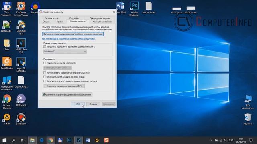Launch Microsoft Edge from taskbar

tap(42, 140)
